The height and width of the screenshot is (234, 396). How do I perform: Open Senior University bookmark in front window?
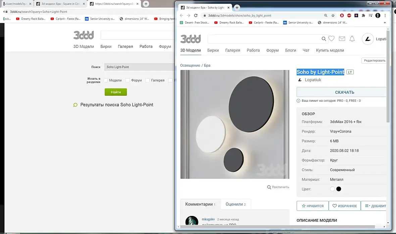tap(298, 22)
